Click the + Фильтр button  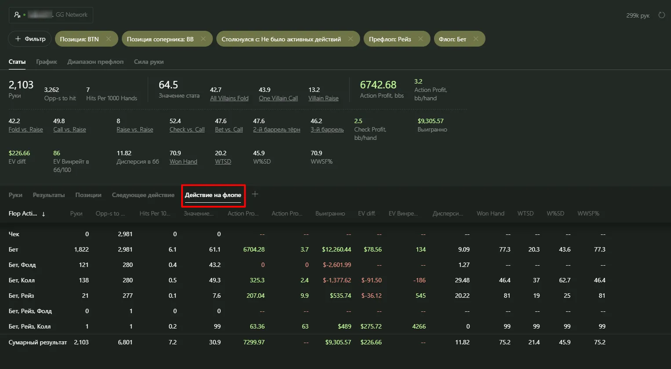[30, 39]
